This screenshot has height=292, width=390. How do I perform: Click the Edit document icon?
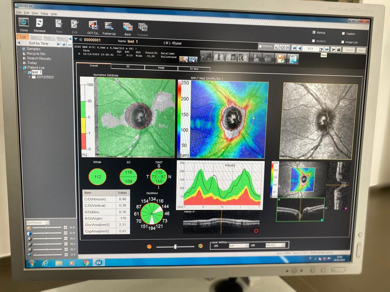(74, 24)
